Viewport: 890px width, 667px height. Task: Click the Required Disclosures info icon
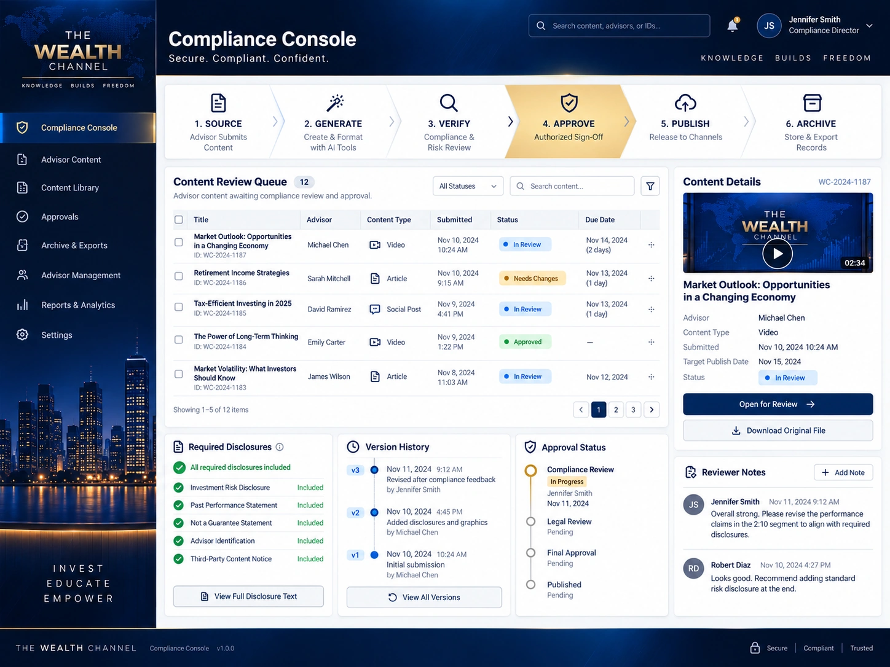coord(280,447)
